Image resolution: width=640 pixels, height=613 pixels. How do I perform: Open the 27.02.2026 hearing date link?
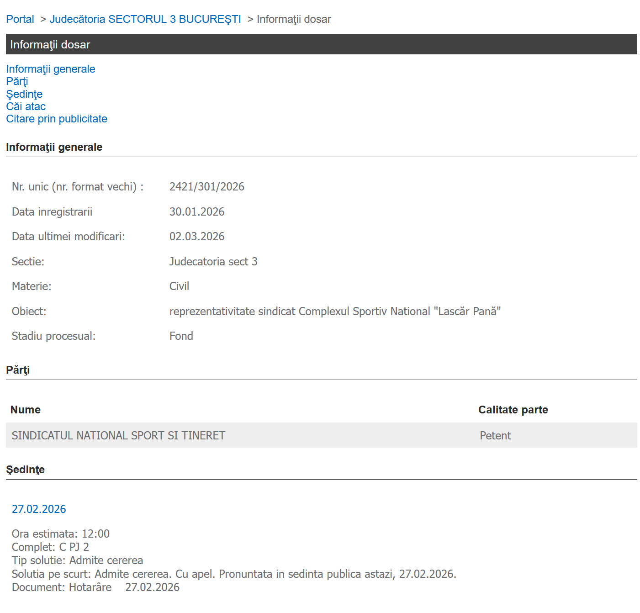[39, 509]
